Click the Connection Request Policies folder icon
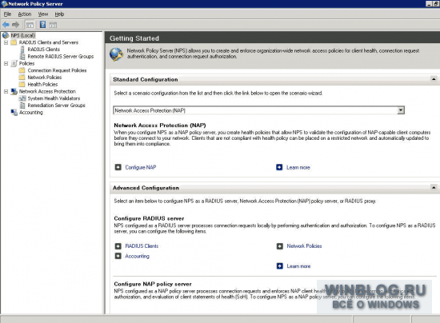The width and height of the screenshot is (440, 323). coord(22,70)
